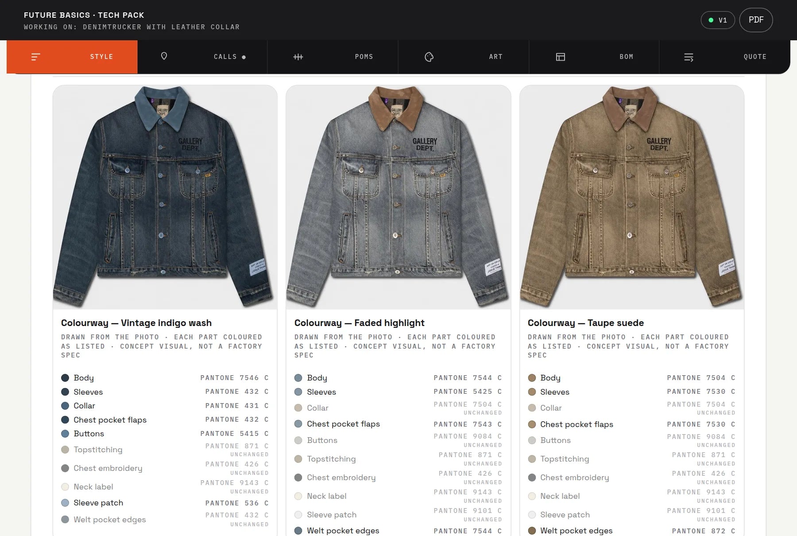797x536 pixels.
Task: Click 'PANTONE 5425 C' in Faded highlight
Action: click(468, 392)
